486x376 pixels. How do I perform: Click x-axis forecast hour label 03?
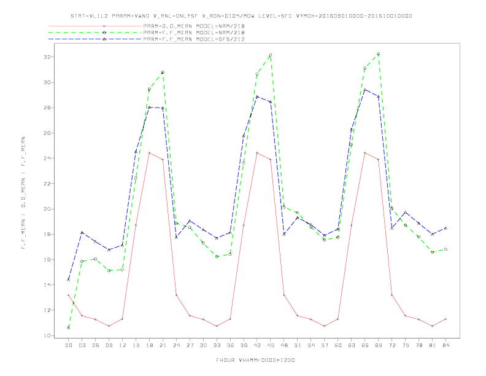(x=82, y=345)
